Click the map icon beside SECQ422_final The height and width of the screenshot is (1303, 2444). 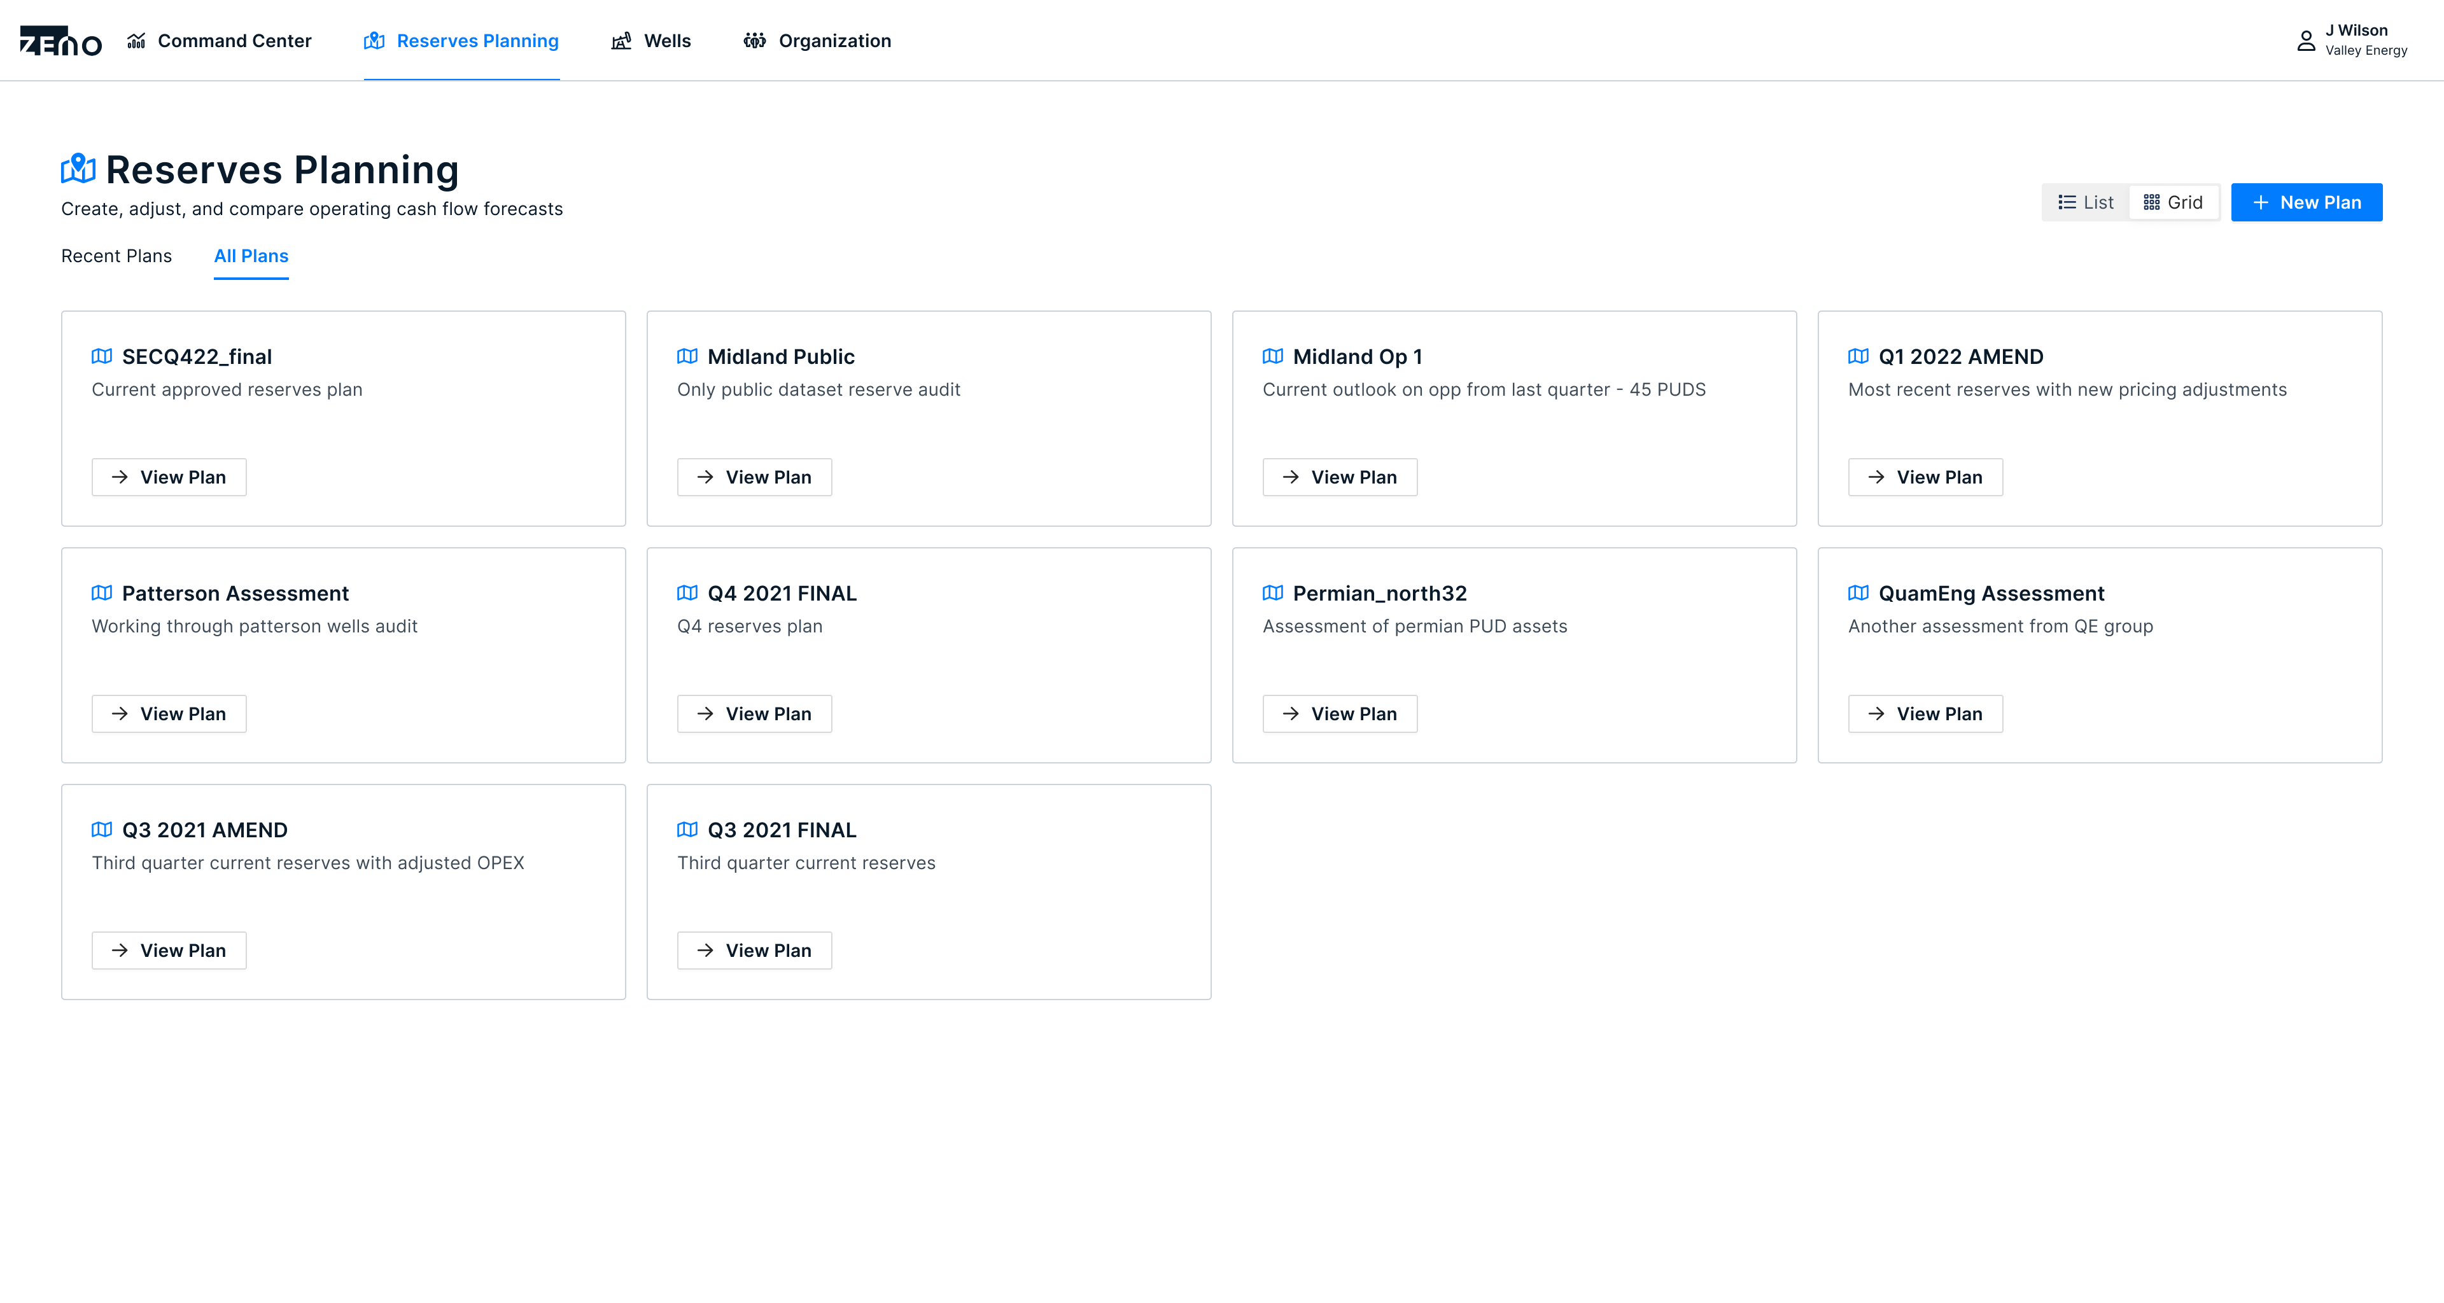tap(102, 356)
